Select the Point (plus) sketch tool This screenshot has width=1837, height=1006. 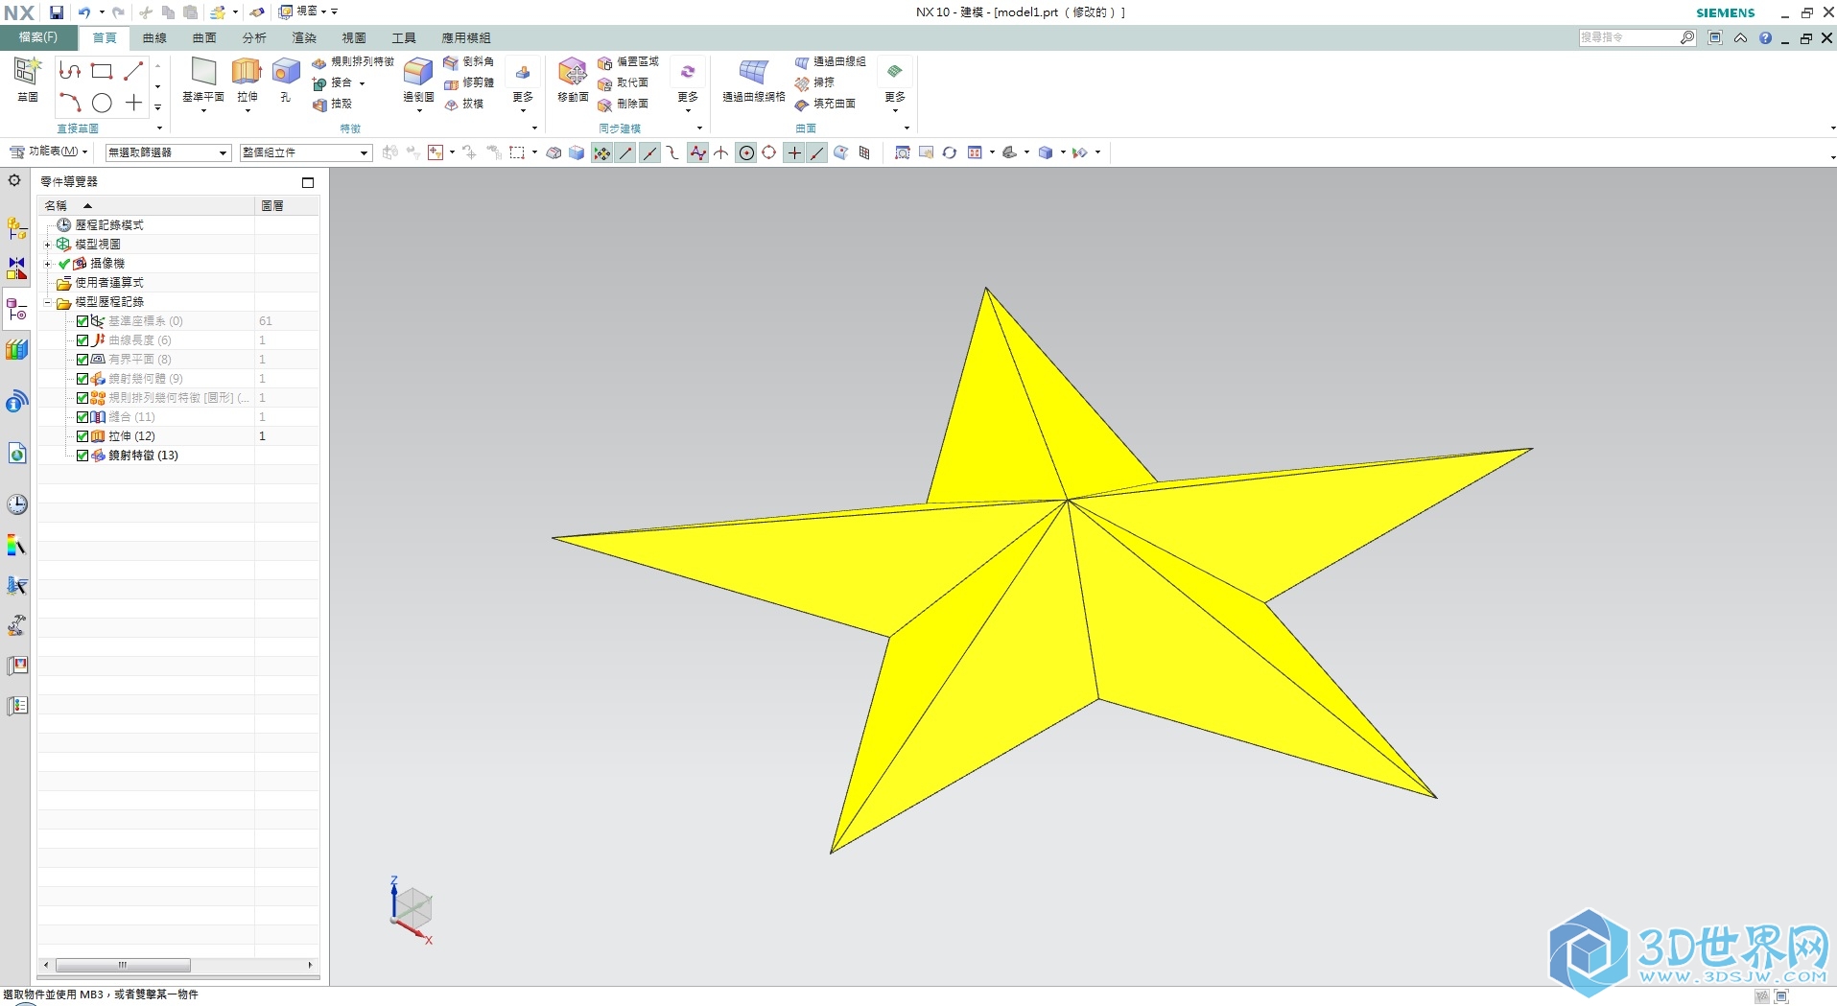tap(133, 103)
